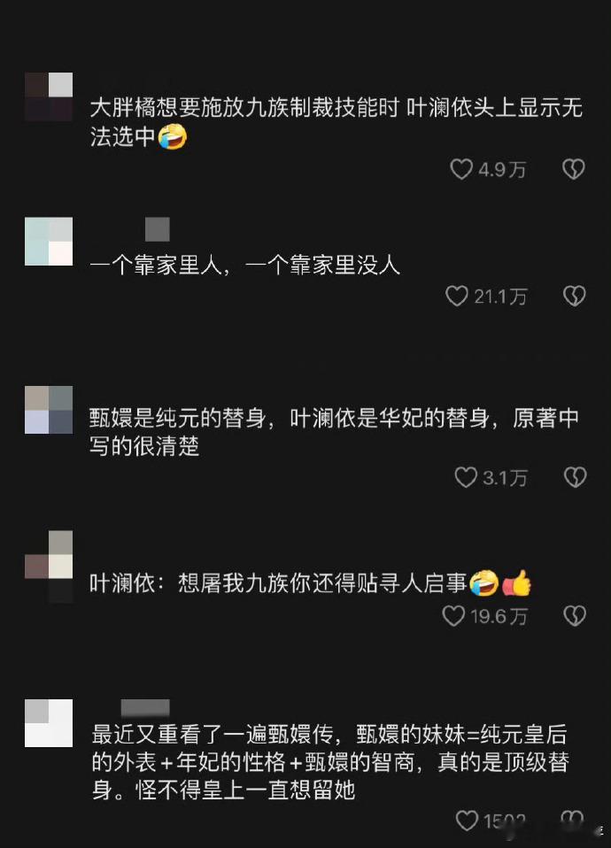Select the comment 叶澜依：想屠我九族 text
Image resolution: width=611 pixels, height=848 pixels.
point(311,583)
